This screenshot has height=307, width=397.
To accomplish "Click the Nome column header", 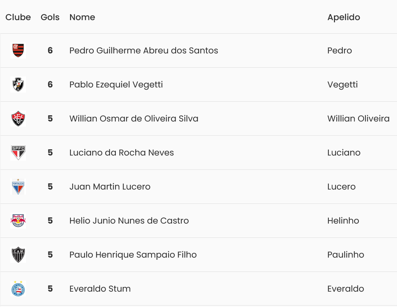I will click(82, 17).
